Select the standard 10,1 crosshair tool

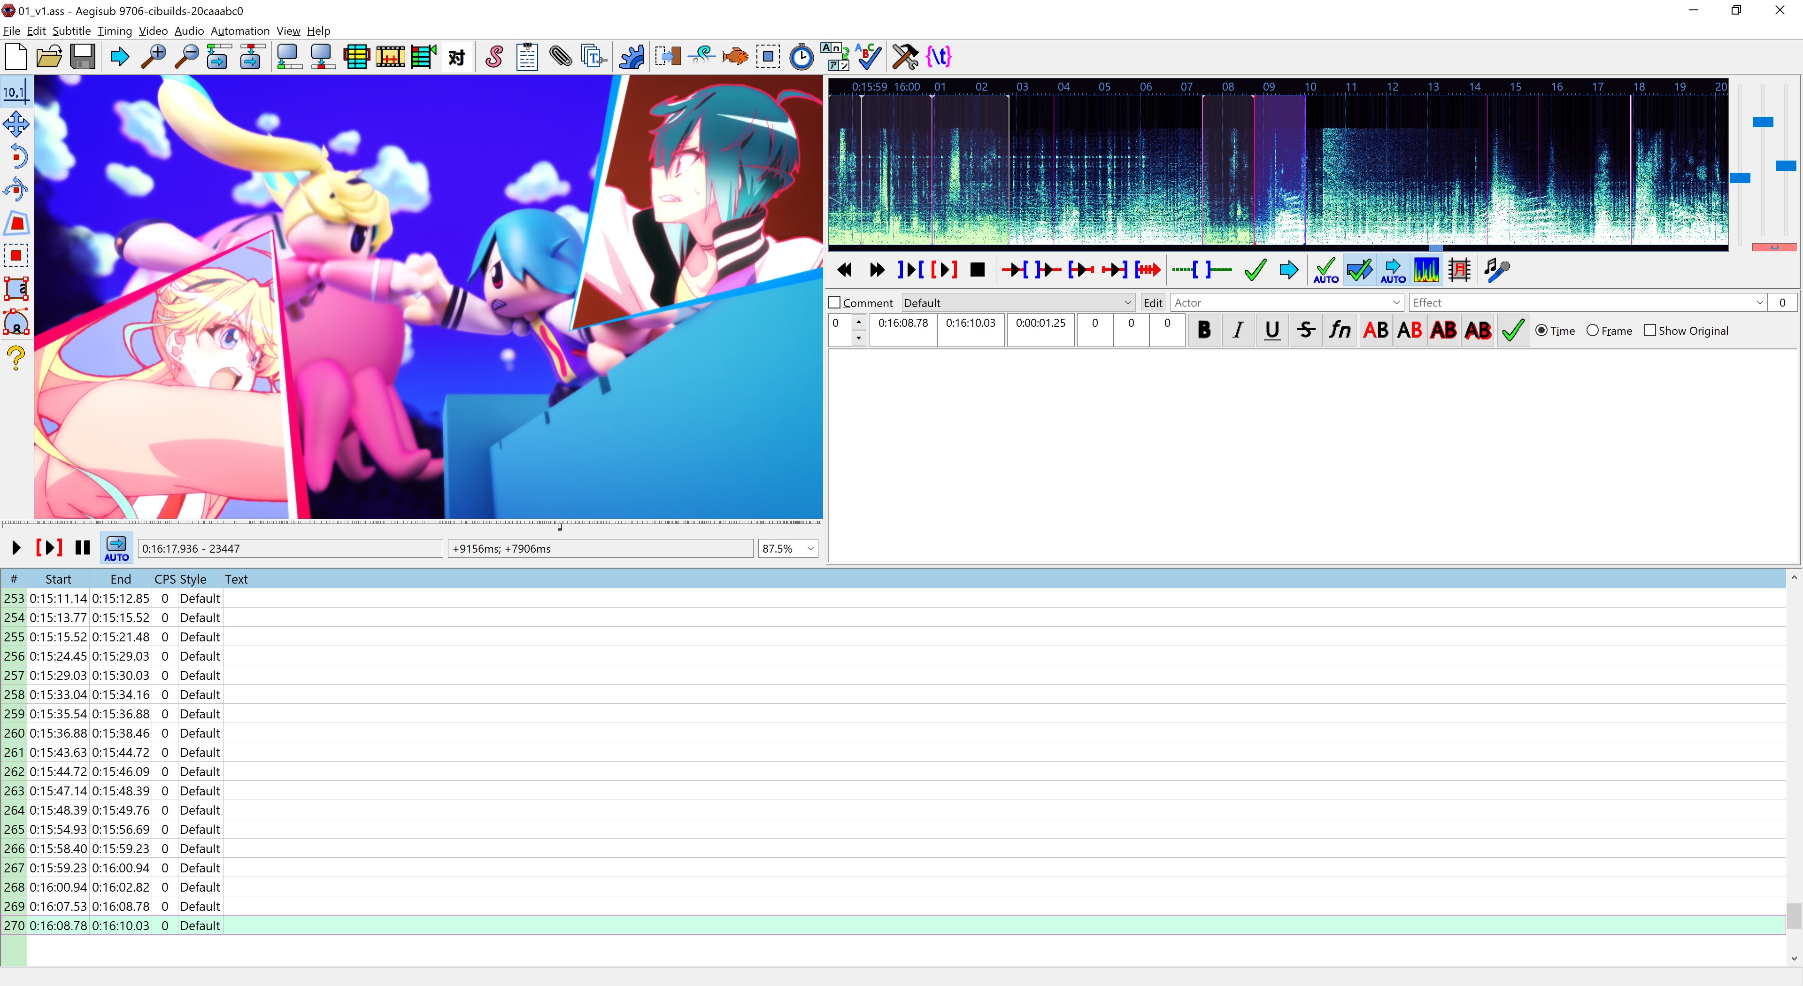tap(15, 92)
